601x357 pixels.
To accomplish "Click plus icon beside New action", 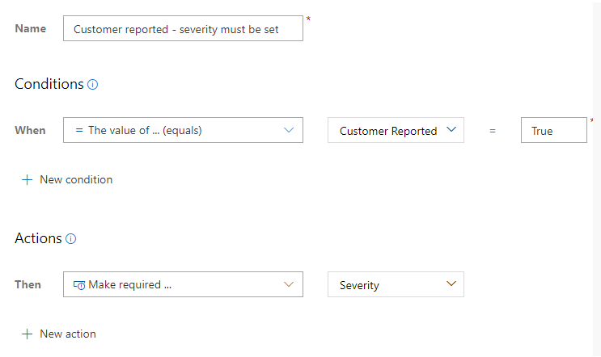I will click(x=27, y=334).
